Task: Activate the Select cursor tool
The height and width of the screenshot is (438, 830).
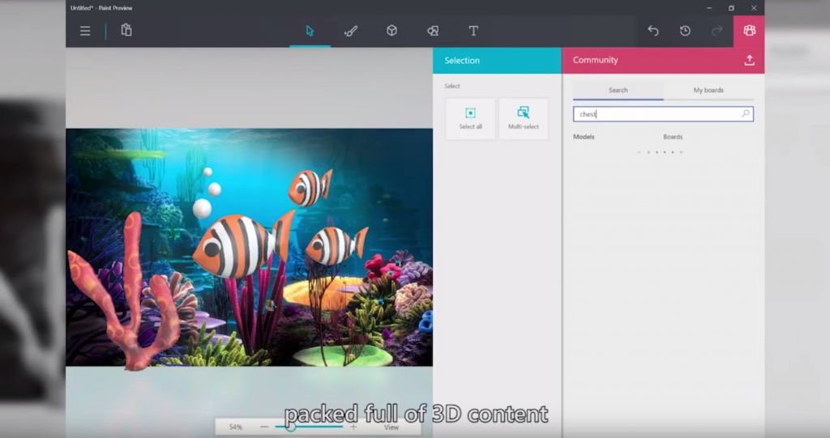Action: tap(310, 31)
